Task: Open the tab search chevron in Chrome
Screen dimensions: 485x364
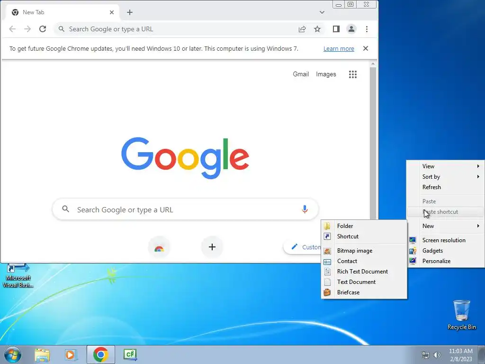Action: pos(322,12)
